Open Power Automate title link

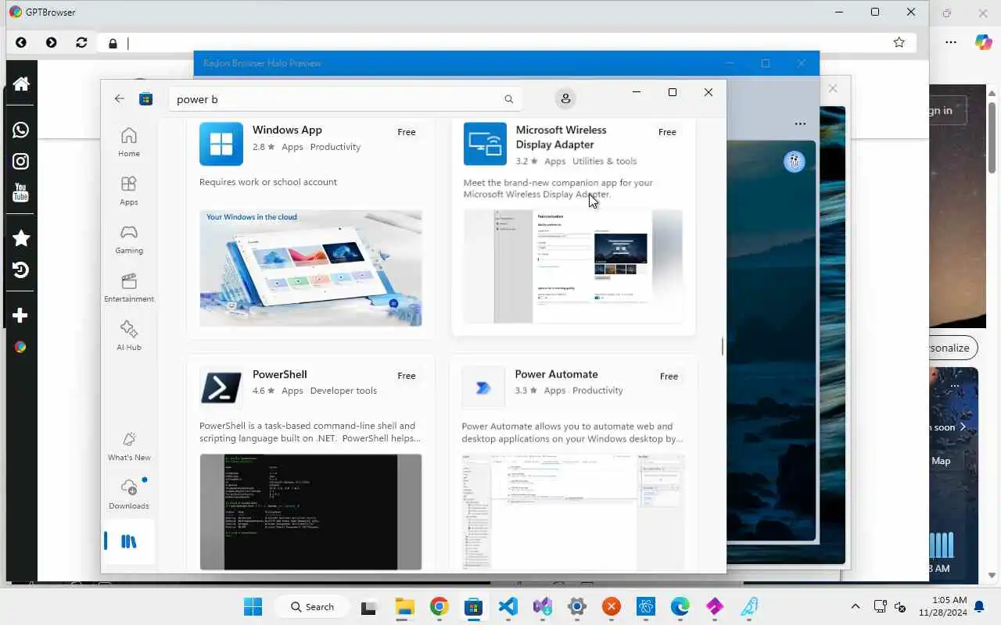(556, 374)
